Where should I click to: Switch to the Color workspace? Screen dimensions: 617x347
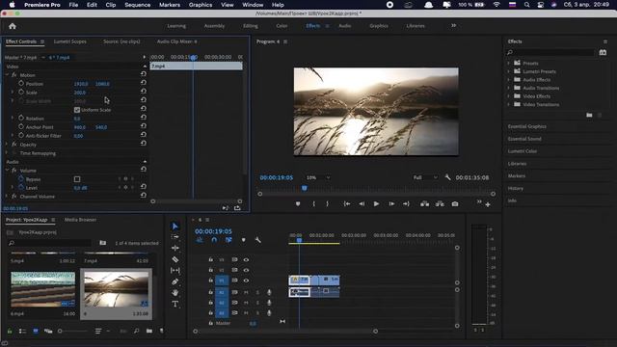click(282, 26)
